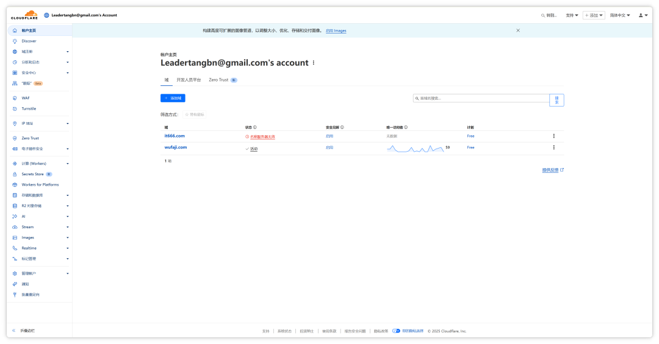Viewport: 659px width, 344px height.
Task: Click the 搜索 button beside the search field
Action: tap(556, 100)
